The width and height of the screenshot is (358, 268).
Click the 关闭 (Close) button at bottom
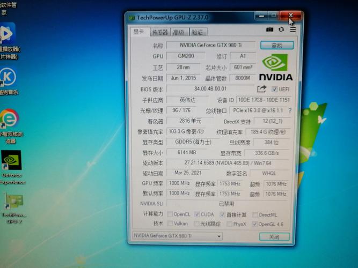point(274,236)
